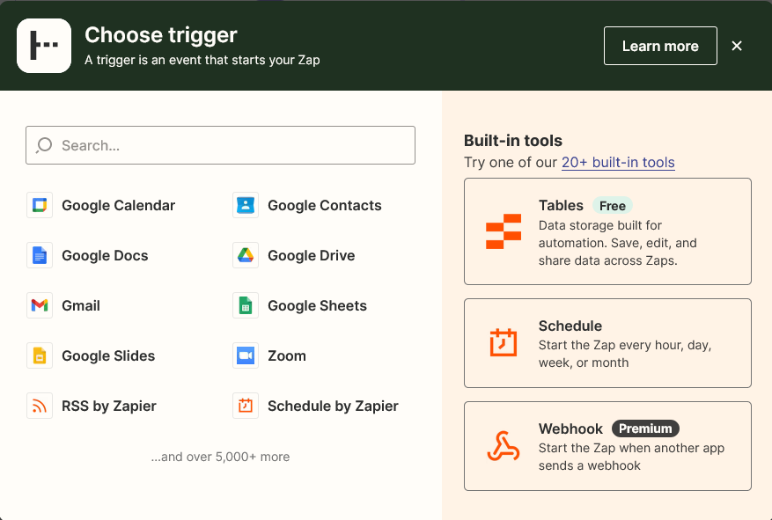This screenshot has width=772, height=520.
Task: Click the Google Sheets icon
Action: tap(246, 305)
